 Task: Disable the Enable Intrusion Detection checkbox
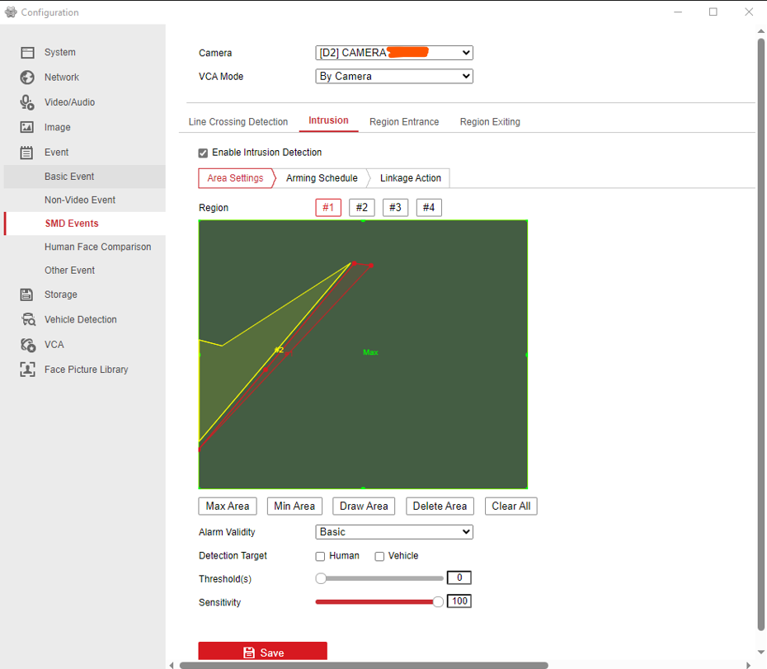203,153
